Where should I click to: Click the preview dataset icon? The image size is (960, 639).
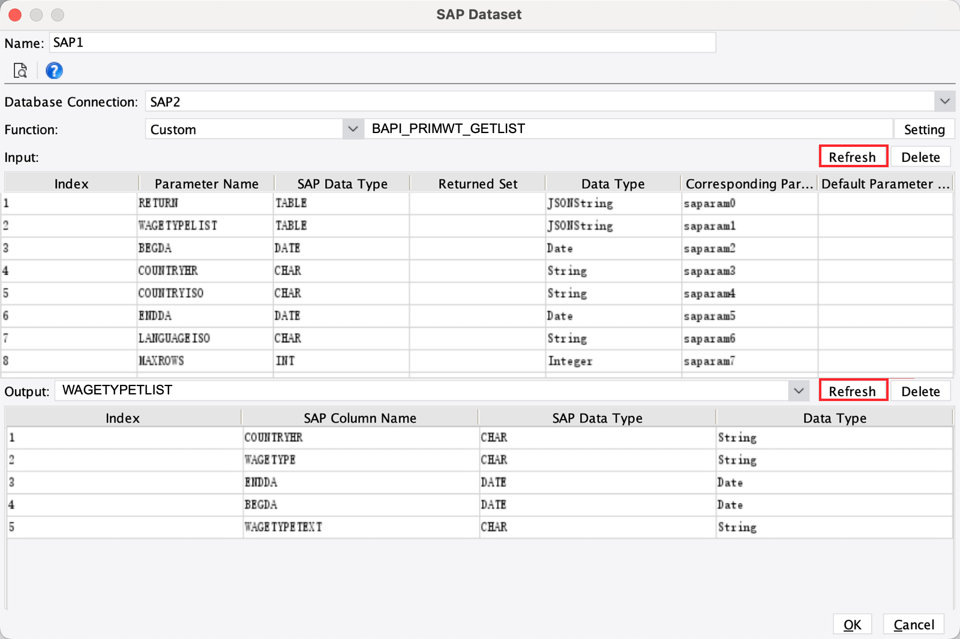tap(20, 71)
